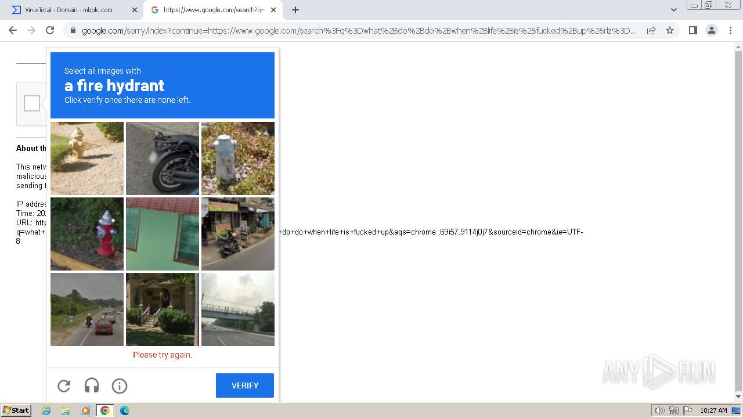The width and height of the screenshot is (743, 418).
Task: Go forward to next page
Action: 31,30
